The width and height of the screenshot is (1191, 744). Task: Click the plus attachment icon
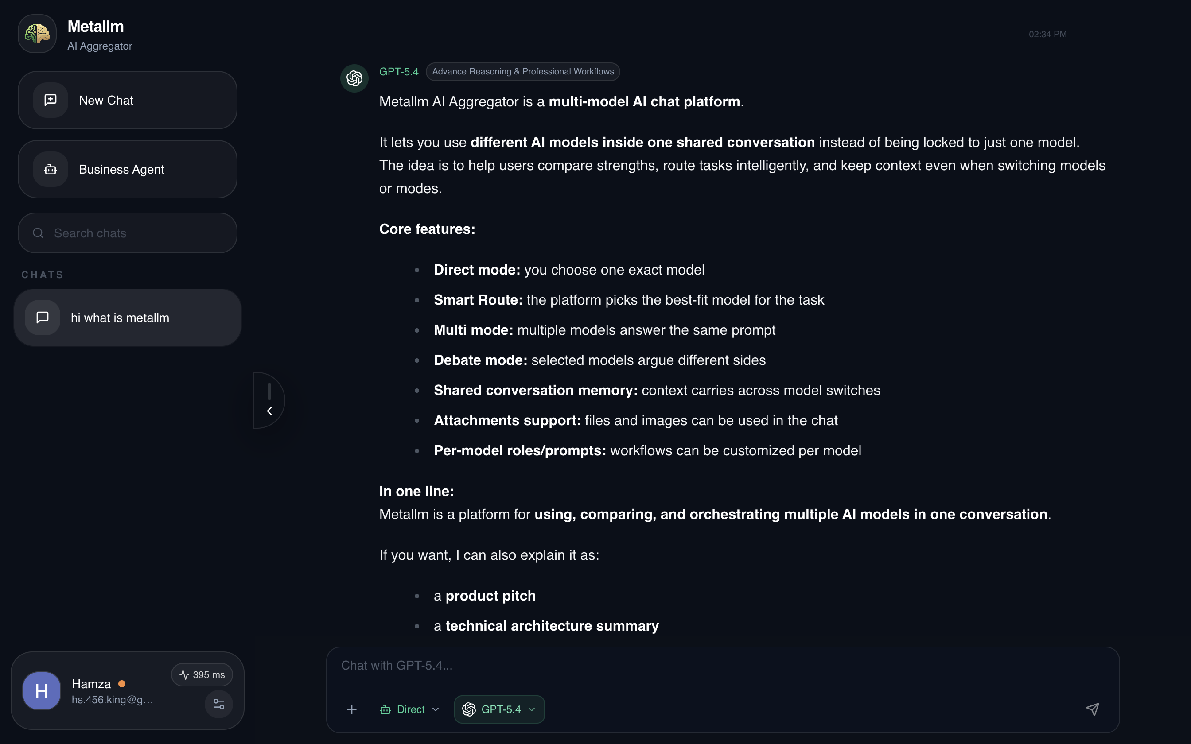point(352,709)
